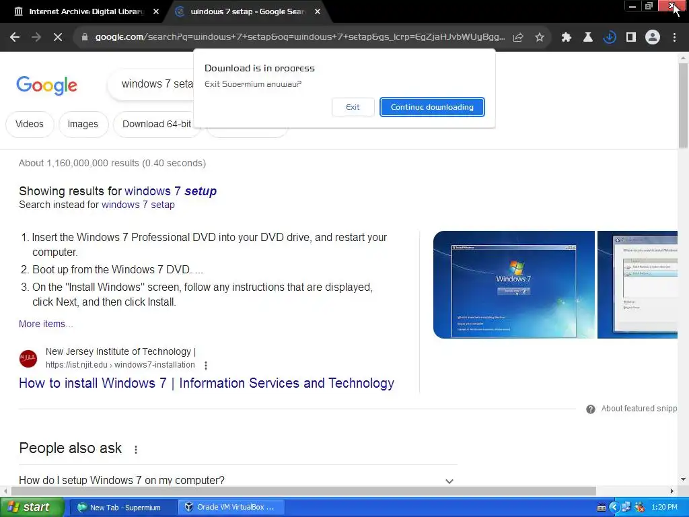This screenshot has width=689, height=517.
Task: Click the lock site info icon
Action: pyautogui.click(x=85, y=37)
